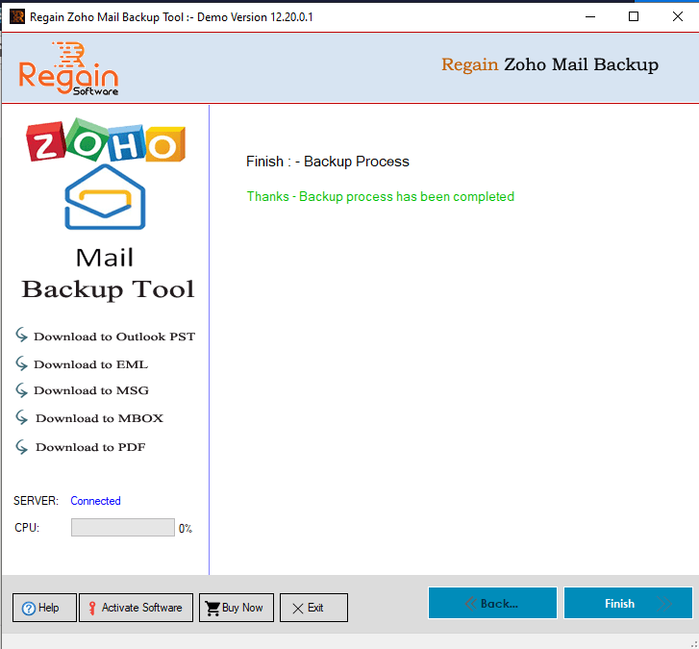Close the window via title bar X
The height and width of the screenshot is (649, 699).
coord(678,17)
